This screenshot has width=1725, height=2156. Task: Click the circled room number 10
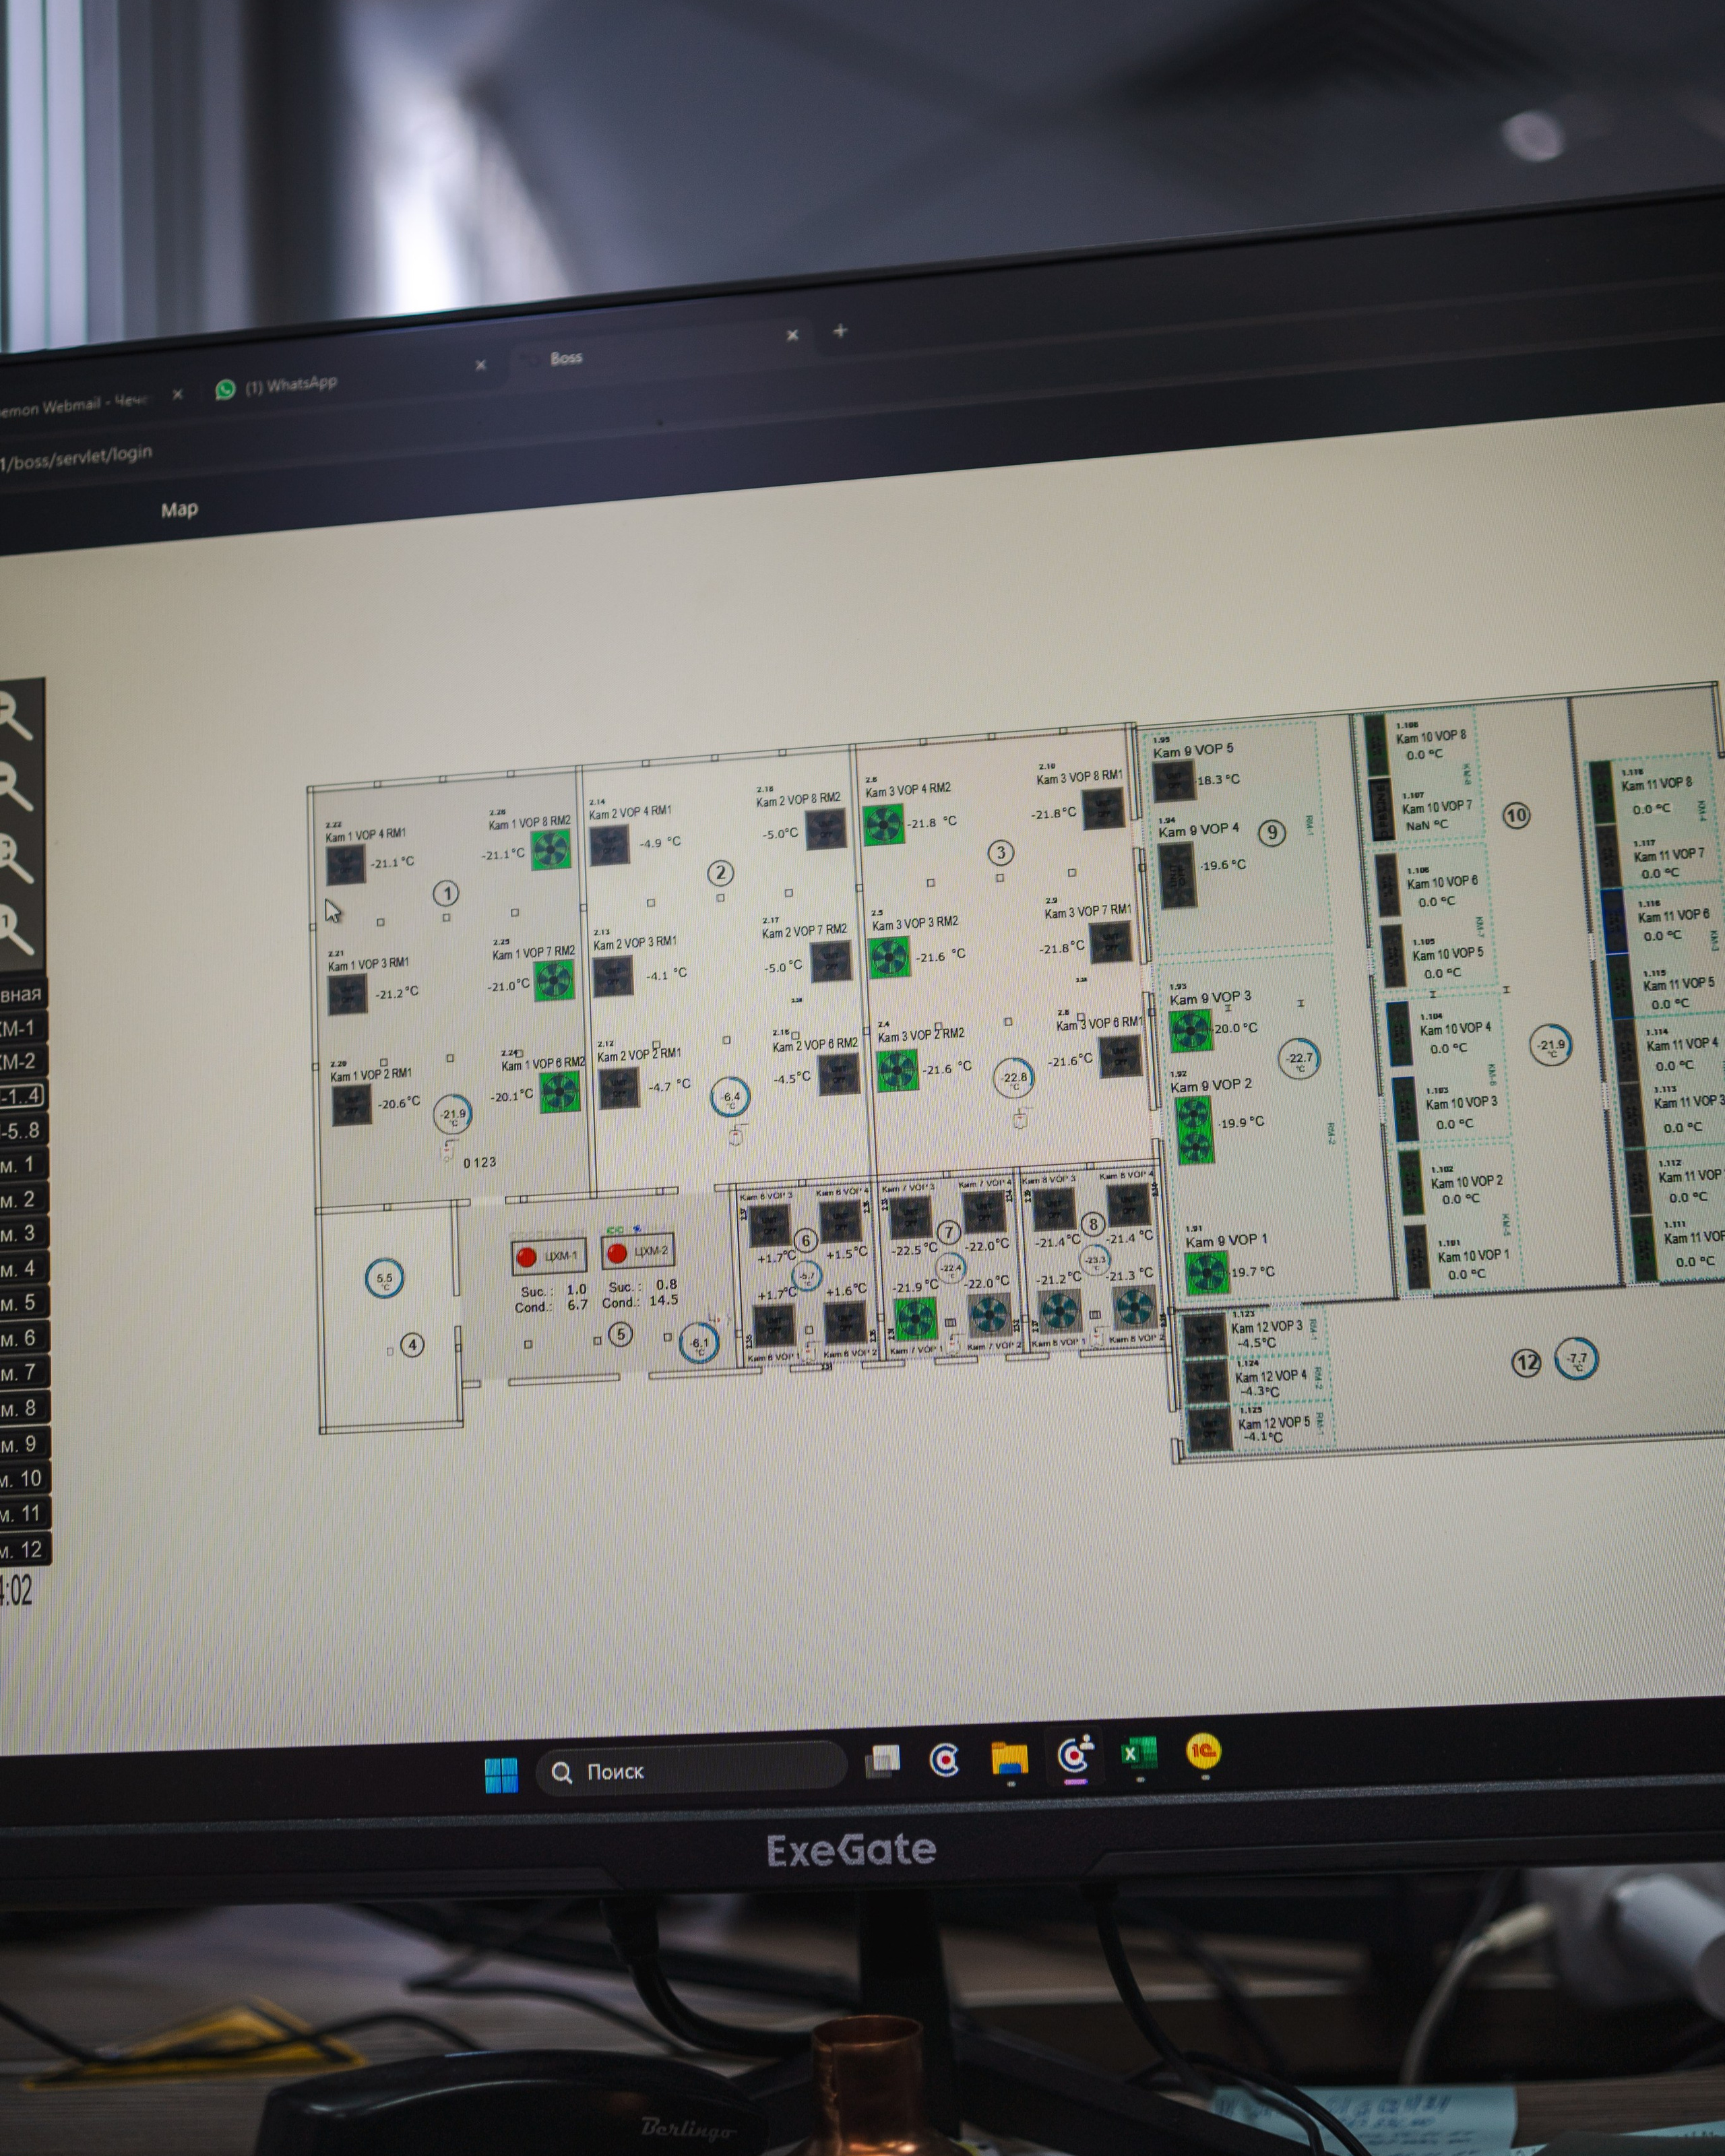1516,815
